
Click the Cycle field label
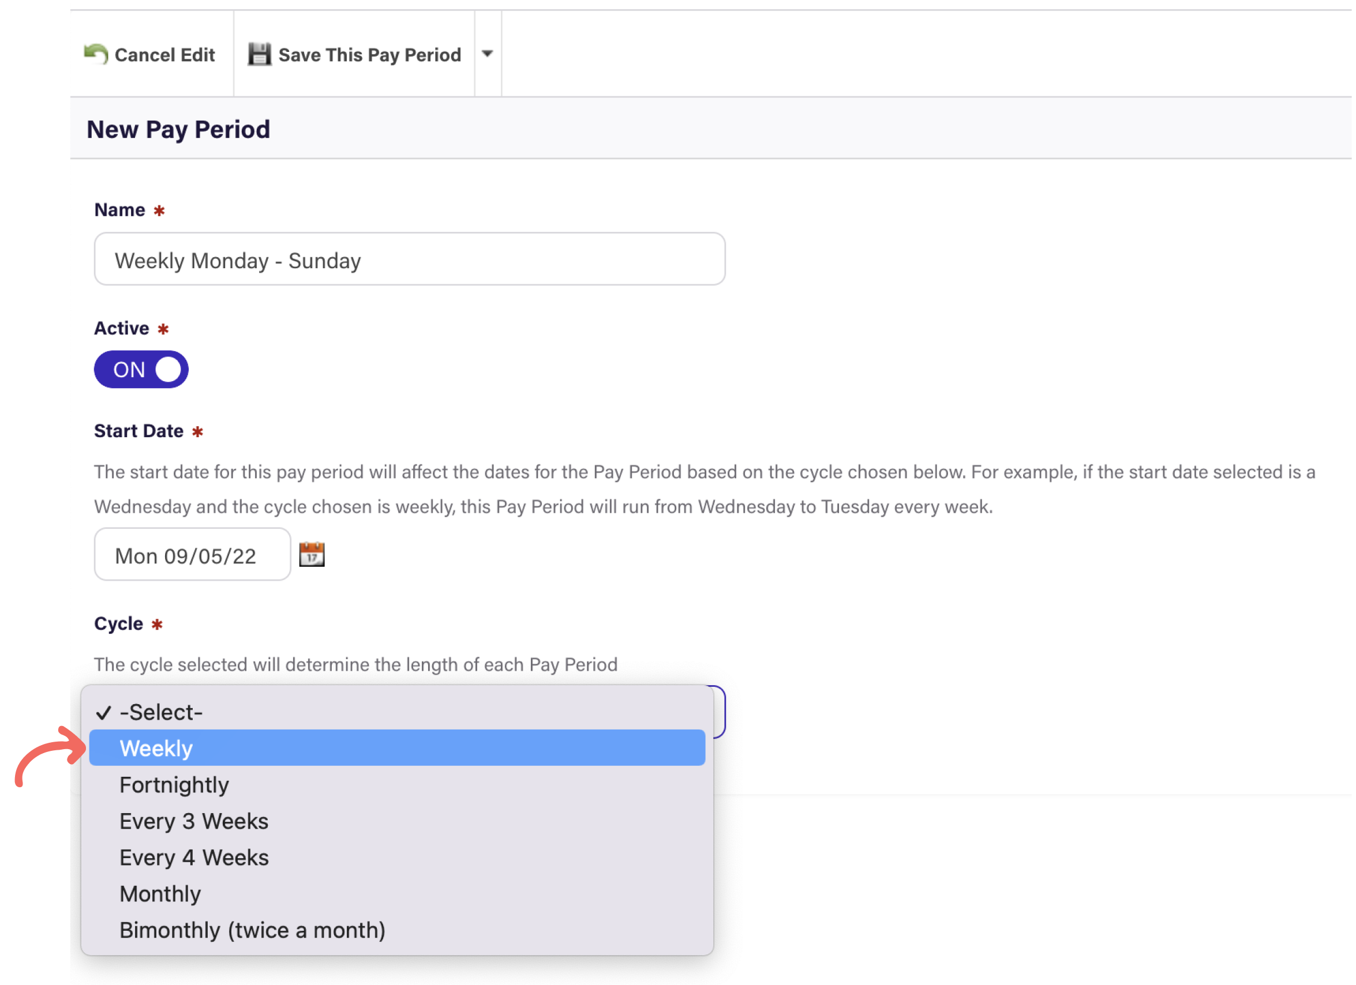click(x=119, y=624)
